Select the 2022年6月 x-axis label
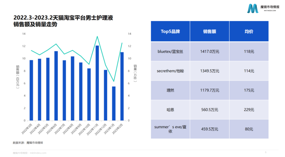 tap(52, 129)
